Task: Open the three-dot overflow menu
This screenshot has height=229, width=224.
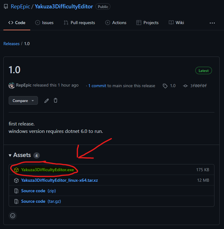Action: [x=212, y=23]
